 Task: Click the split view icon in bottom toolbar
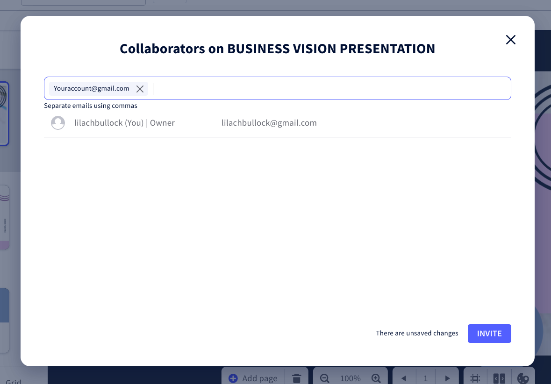[499, 378]
